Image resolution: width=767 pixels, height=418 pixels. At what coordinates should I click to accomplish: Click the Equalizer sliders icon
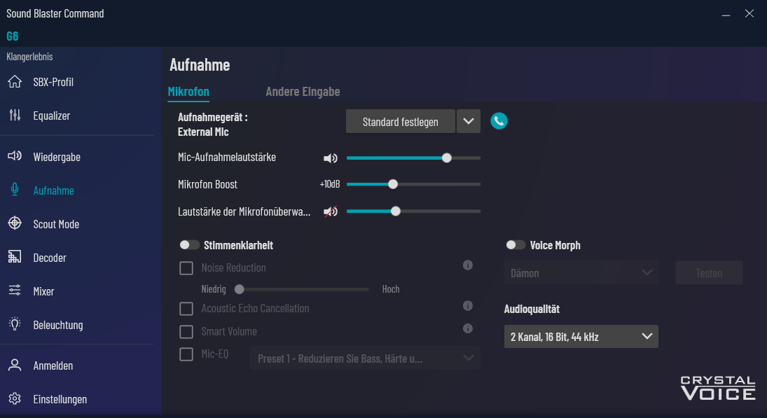coord(15,116)
